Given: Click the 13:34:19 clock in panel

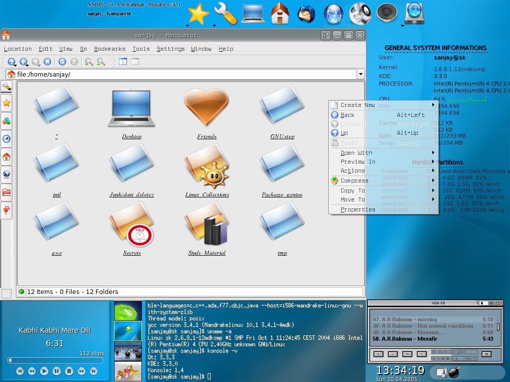Looking at the screenshot, I should pos(400,370).
